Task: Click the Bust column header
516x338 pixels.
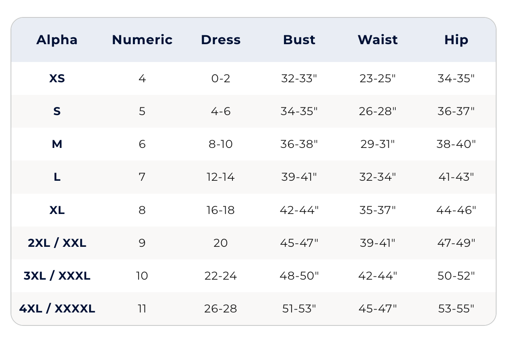Action: click(299, 40)
